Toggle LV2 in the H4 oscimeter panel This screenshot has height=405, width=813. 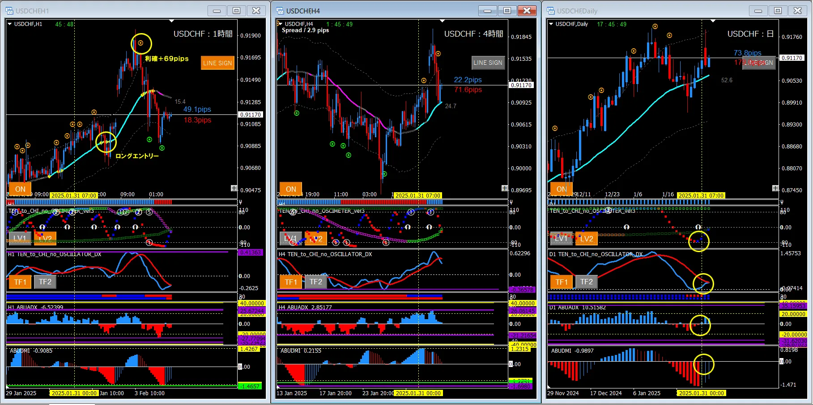click(316, 238)
